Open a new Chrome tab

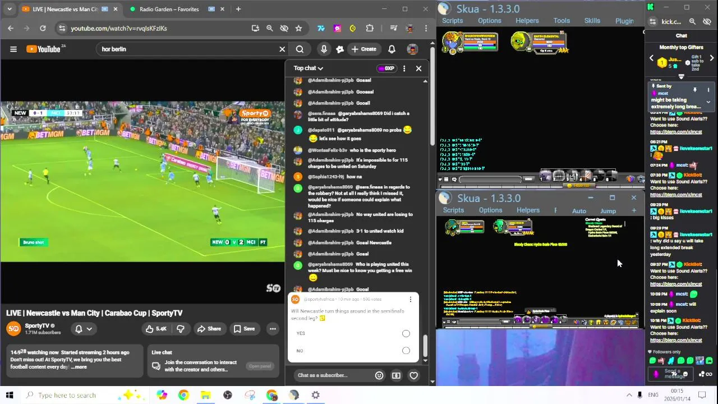238,9
